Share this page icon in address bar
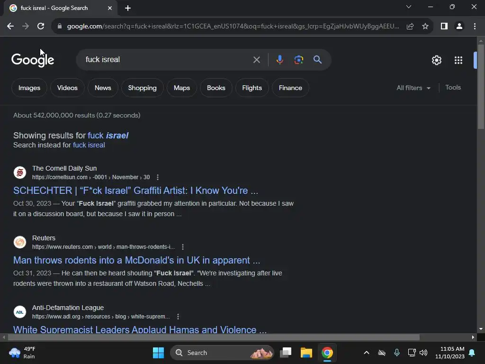485x364 pixels. click(x=410, y=27)
